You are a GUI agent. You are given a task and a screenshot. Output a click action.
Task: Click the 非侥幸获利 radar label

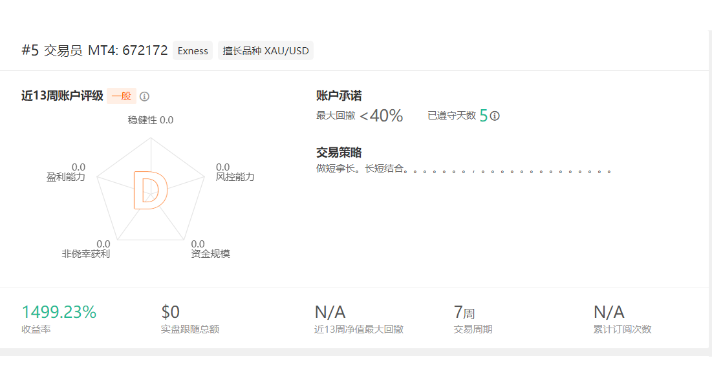[x=86, y=254]
